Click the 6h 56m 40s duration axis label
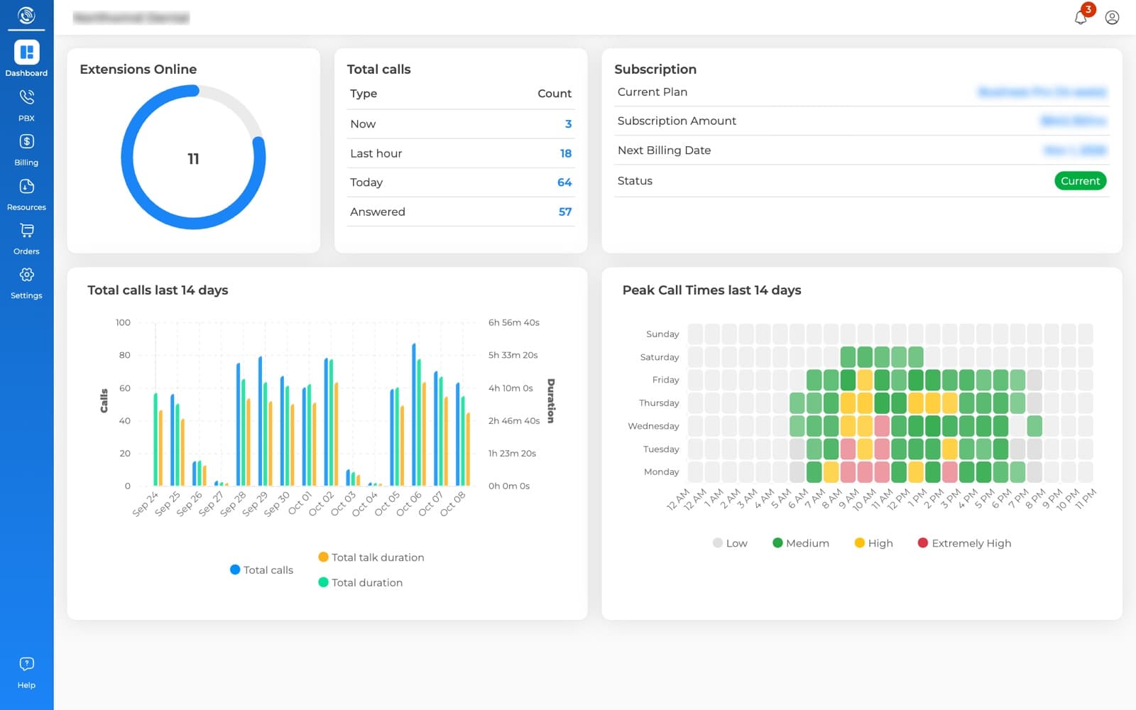This screenshot has width=1136, height=710. pos(513,322)
